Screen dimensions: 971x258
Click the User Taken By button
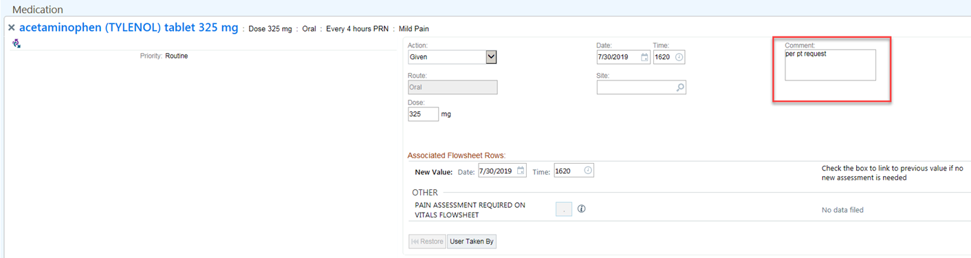click(x=471, y=241)
